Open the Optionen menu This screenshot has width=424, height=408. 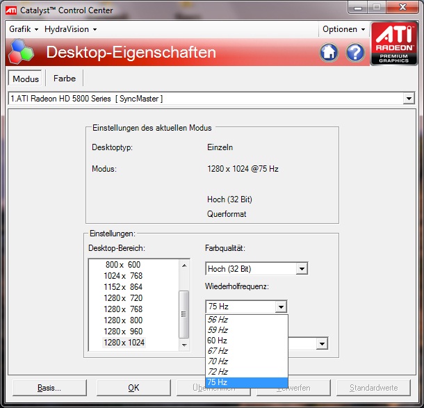coord(343,29)
